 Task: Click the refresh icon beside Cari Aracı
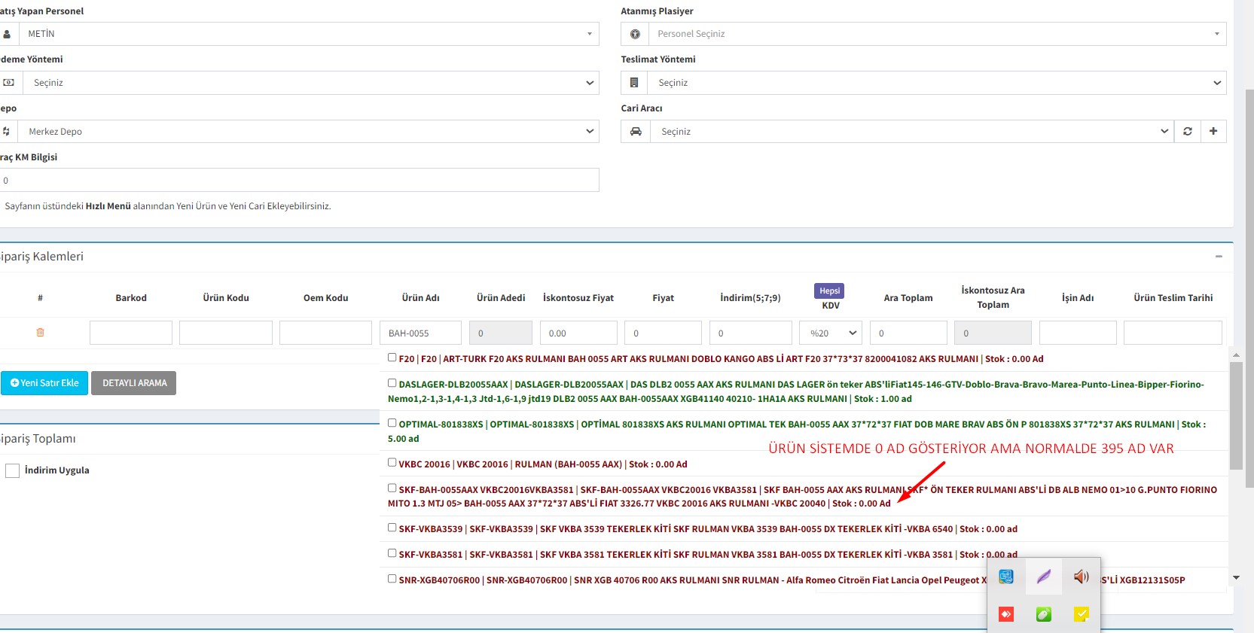click(1188, 132)
